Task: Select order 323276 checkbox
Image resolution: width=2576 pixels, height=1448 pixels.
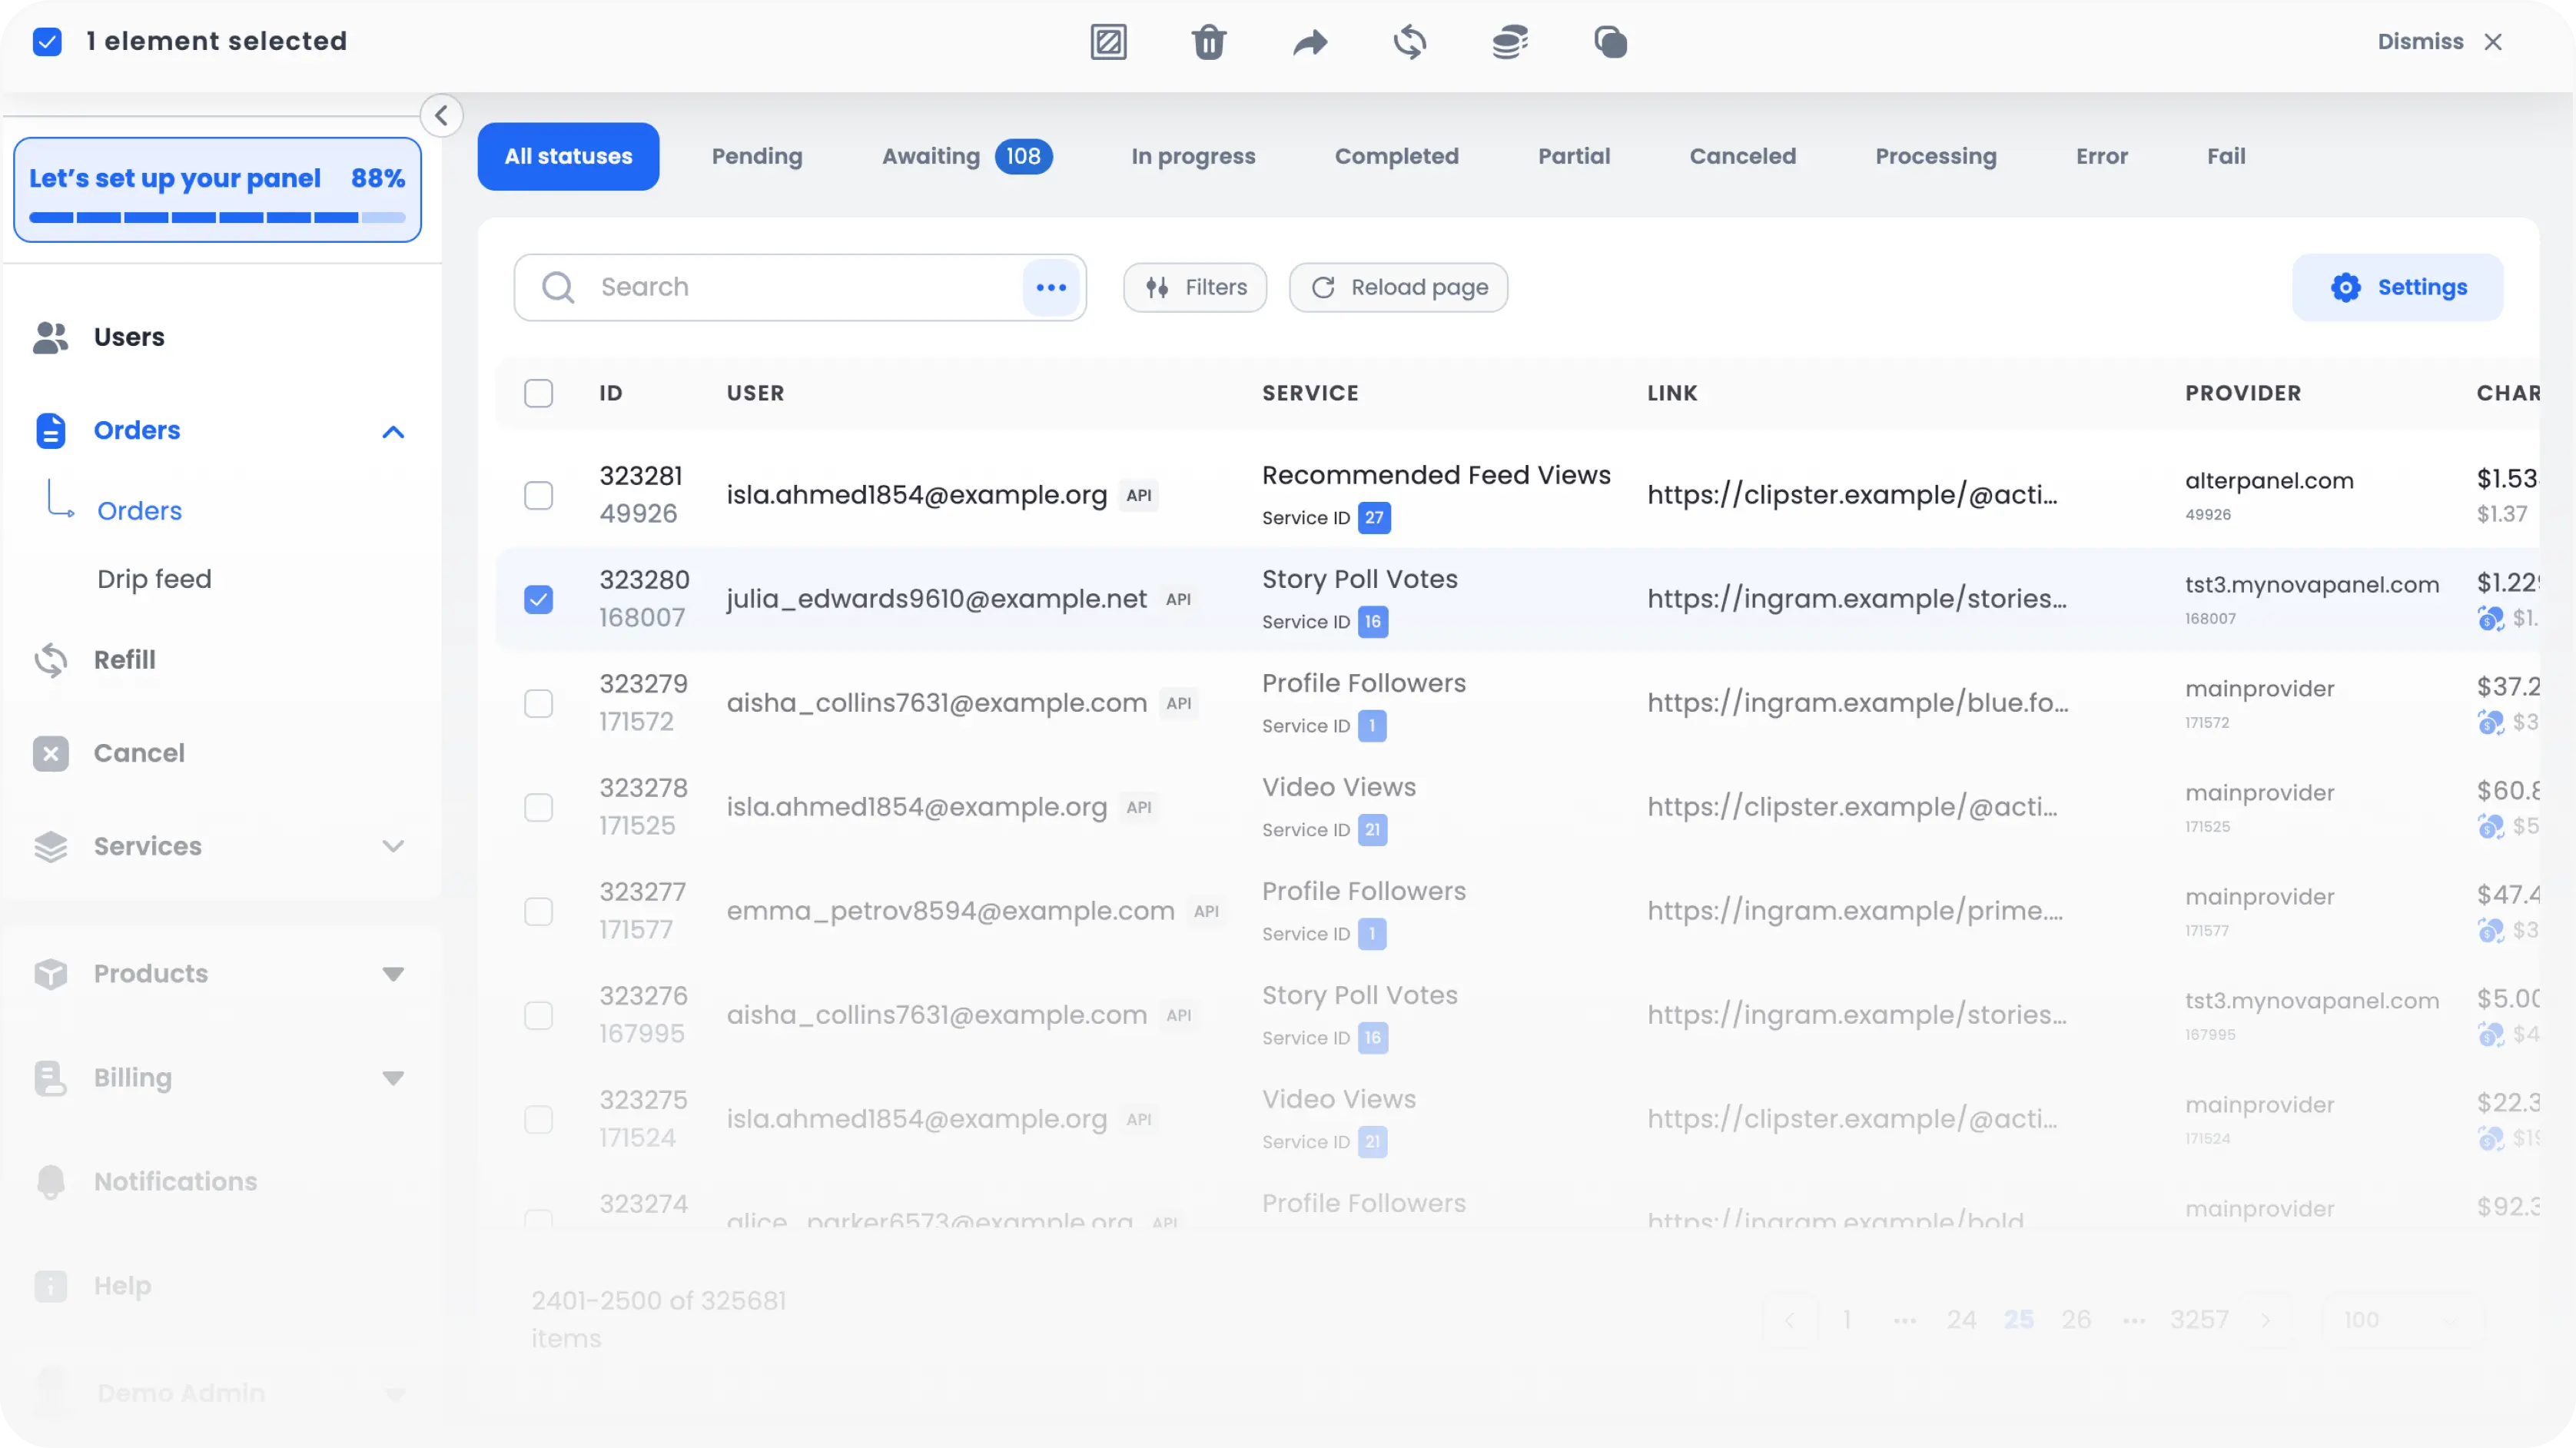Action: pos(538,1015)
